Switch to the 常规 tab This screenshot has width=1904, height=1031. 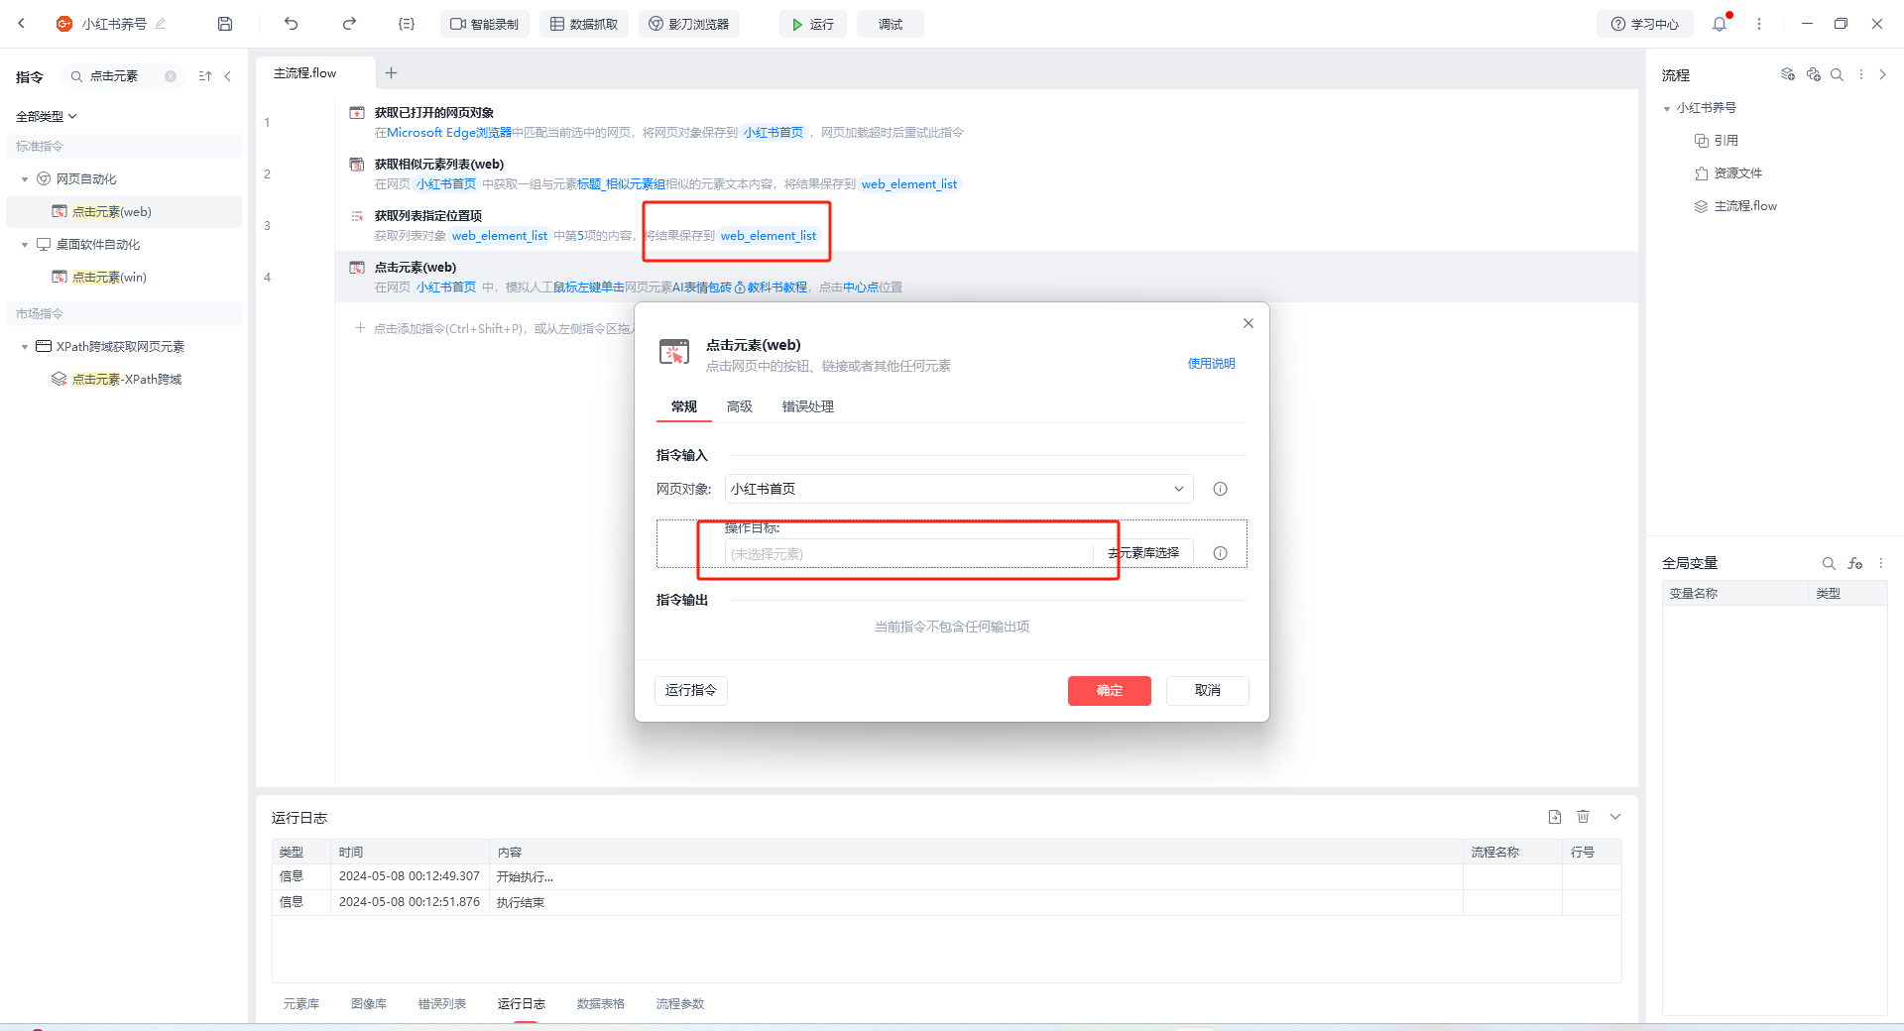(x=684, y=406)
